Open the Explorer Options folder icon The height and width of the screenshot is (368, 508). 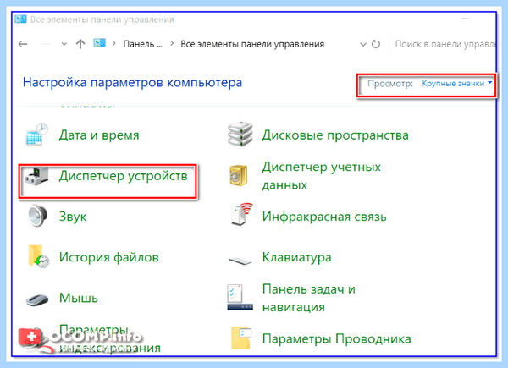tap(241, 338)
